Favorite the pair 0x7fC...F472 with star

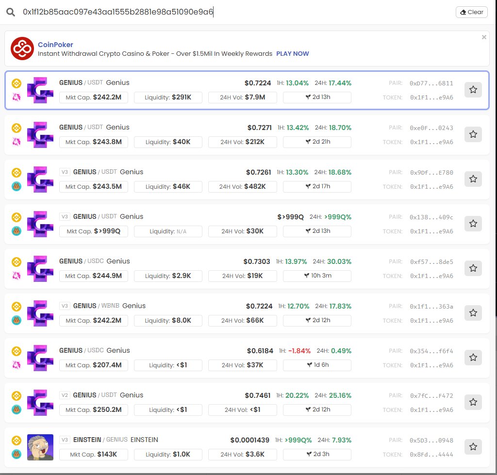pyautogui.click(x=473, y=402)
